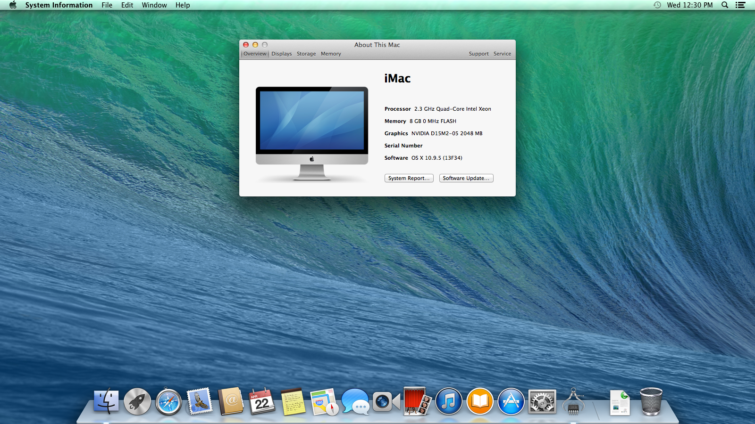Open iTunes from the dock
The image size is (755, 424).
pyautogui.click(x=449, y=402)
